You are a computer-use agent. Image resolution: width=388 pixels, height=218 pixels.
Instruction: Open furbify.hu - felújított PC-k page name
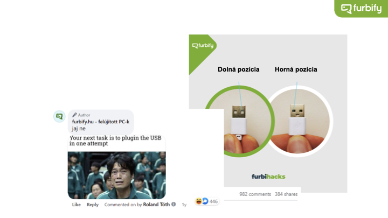[x=101, y=122]
